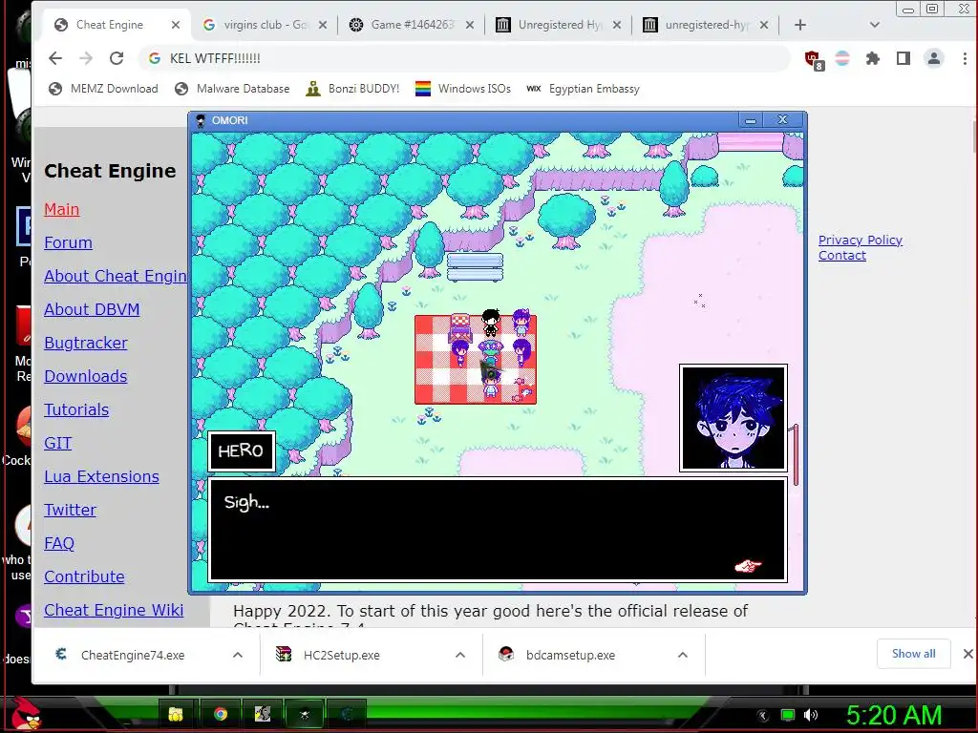Switch to the Cheat Engine tab
This screenshot has width=978, height=733.
(109, 25)
